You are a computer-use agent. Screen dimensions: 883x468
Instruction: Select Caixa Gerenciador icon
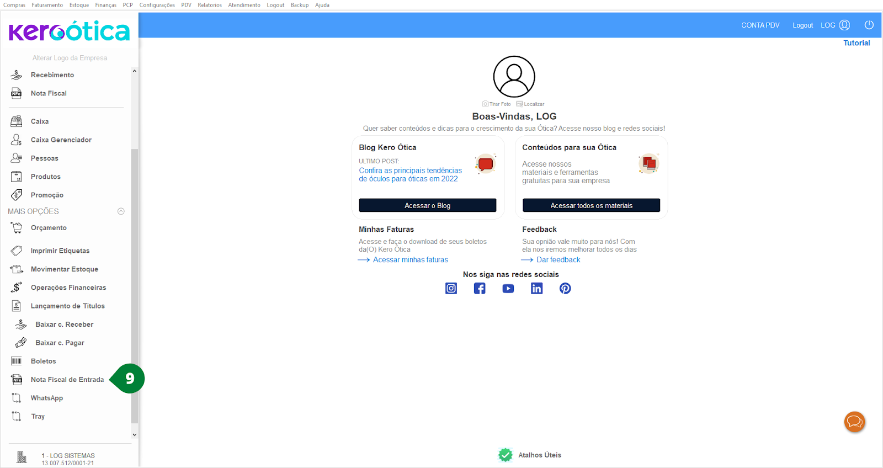[17, 140]
